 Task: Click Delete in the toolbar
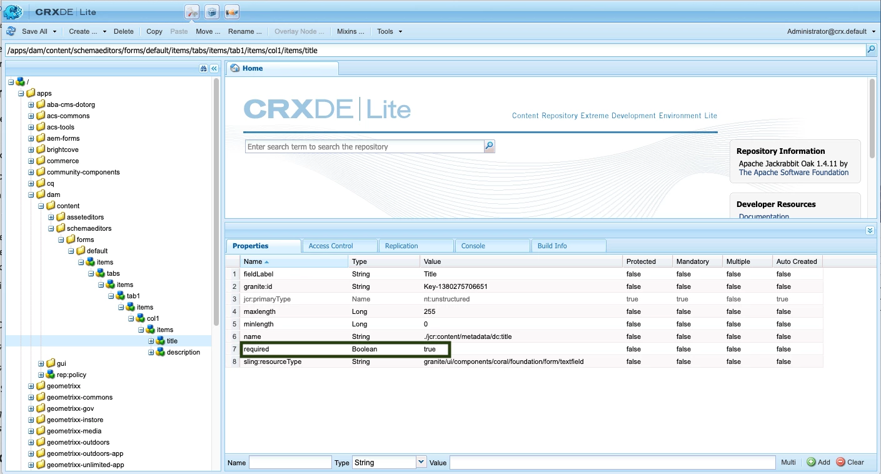[x=124, y=31]
